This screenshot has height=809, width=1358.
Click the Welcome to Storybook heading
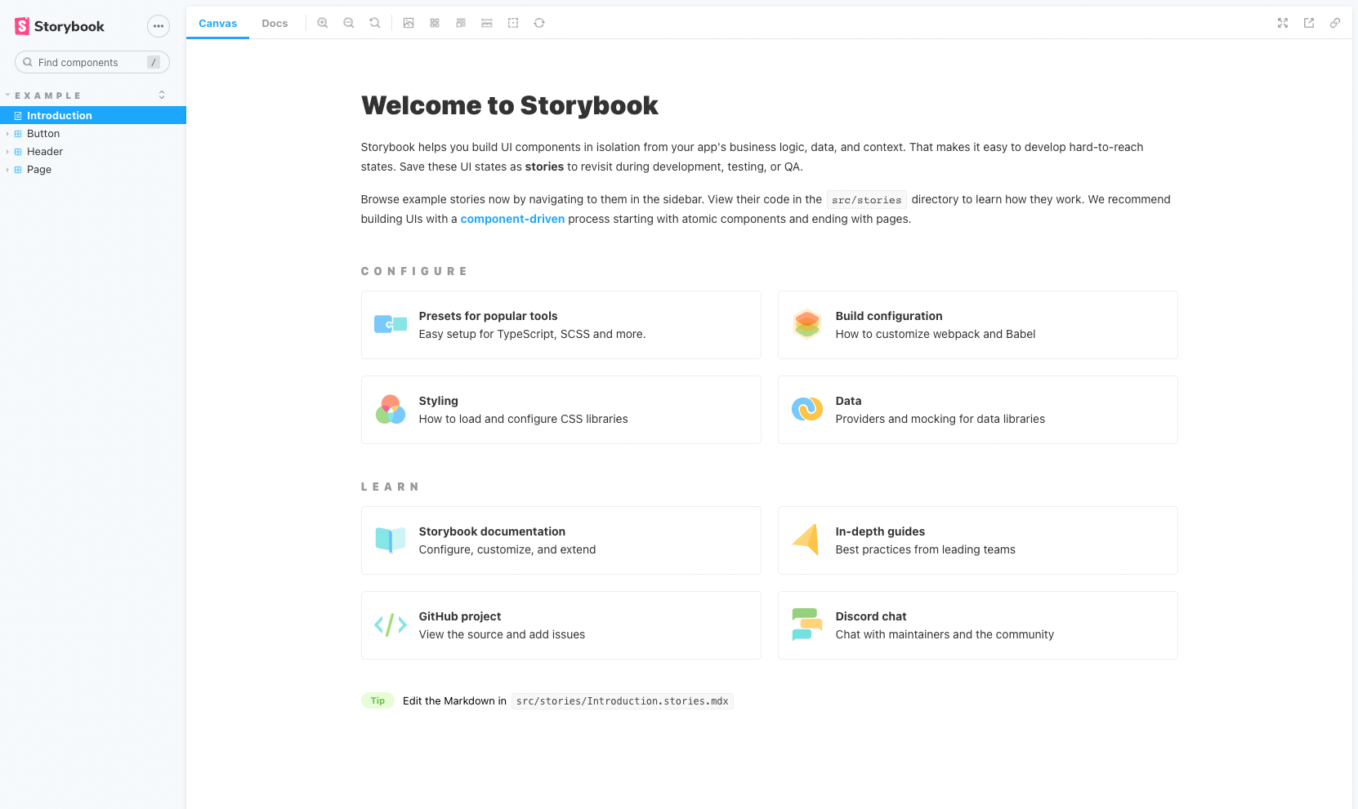[x=510, y=105]
